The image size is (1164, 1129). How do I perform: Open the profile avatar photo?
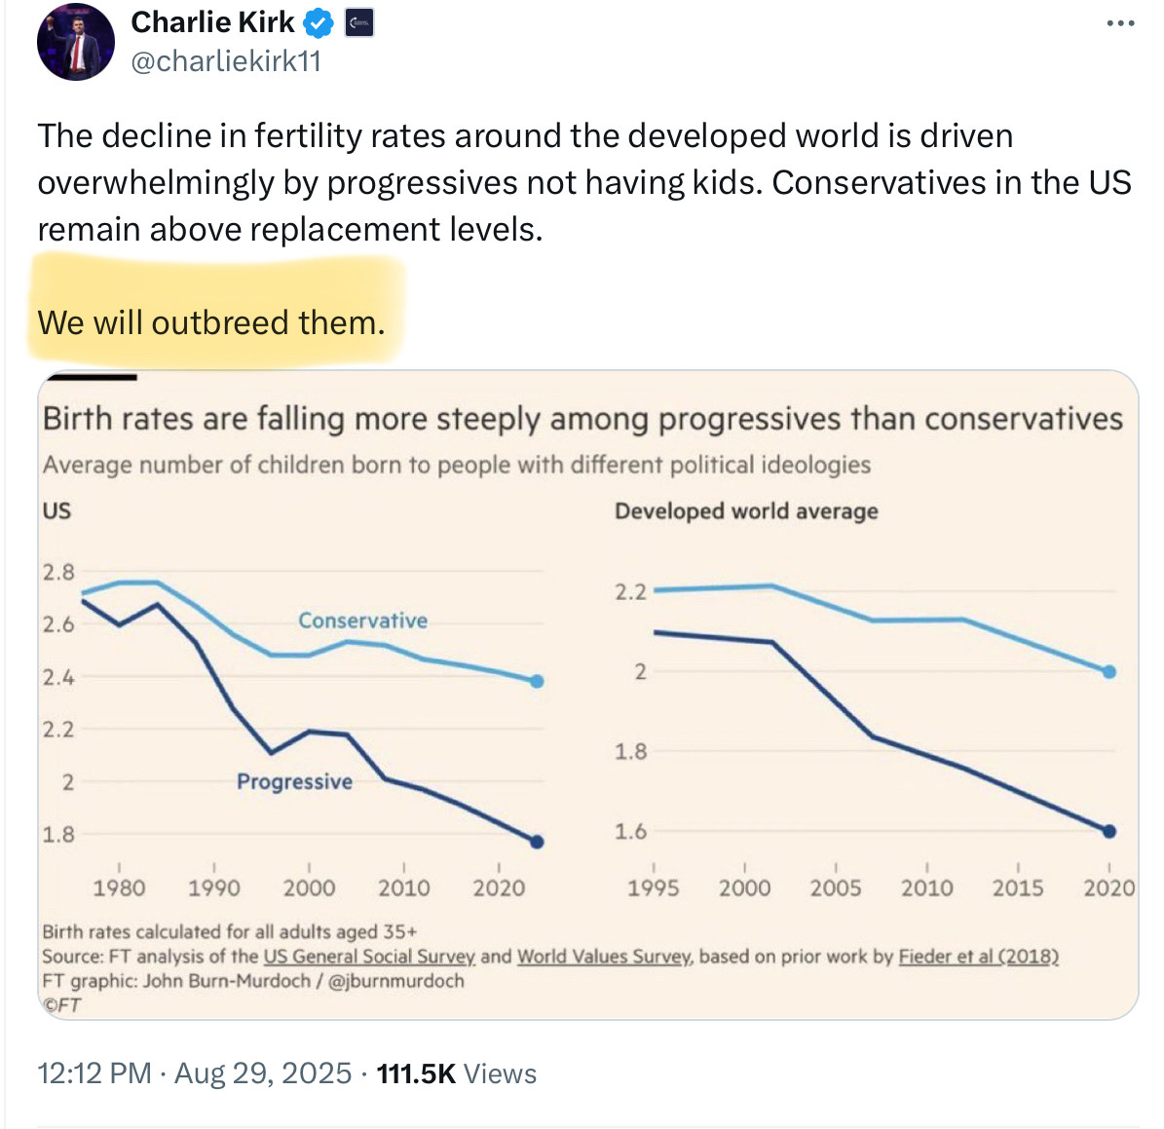pos(76,42)
